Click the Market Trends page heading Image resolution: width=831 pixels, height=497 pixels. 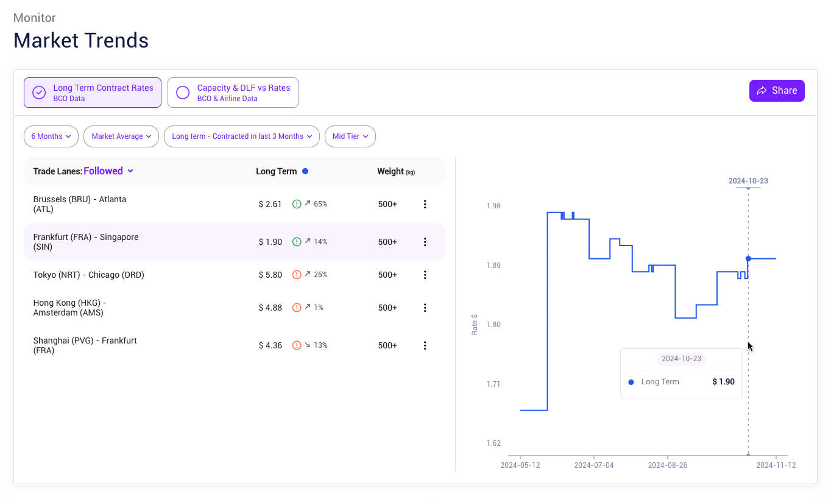pos(81,40)
